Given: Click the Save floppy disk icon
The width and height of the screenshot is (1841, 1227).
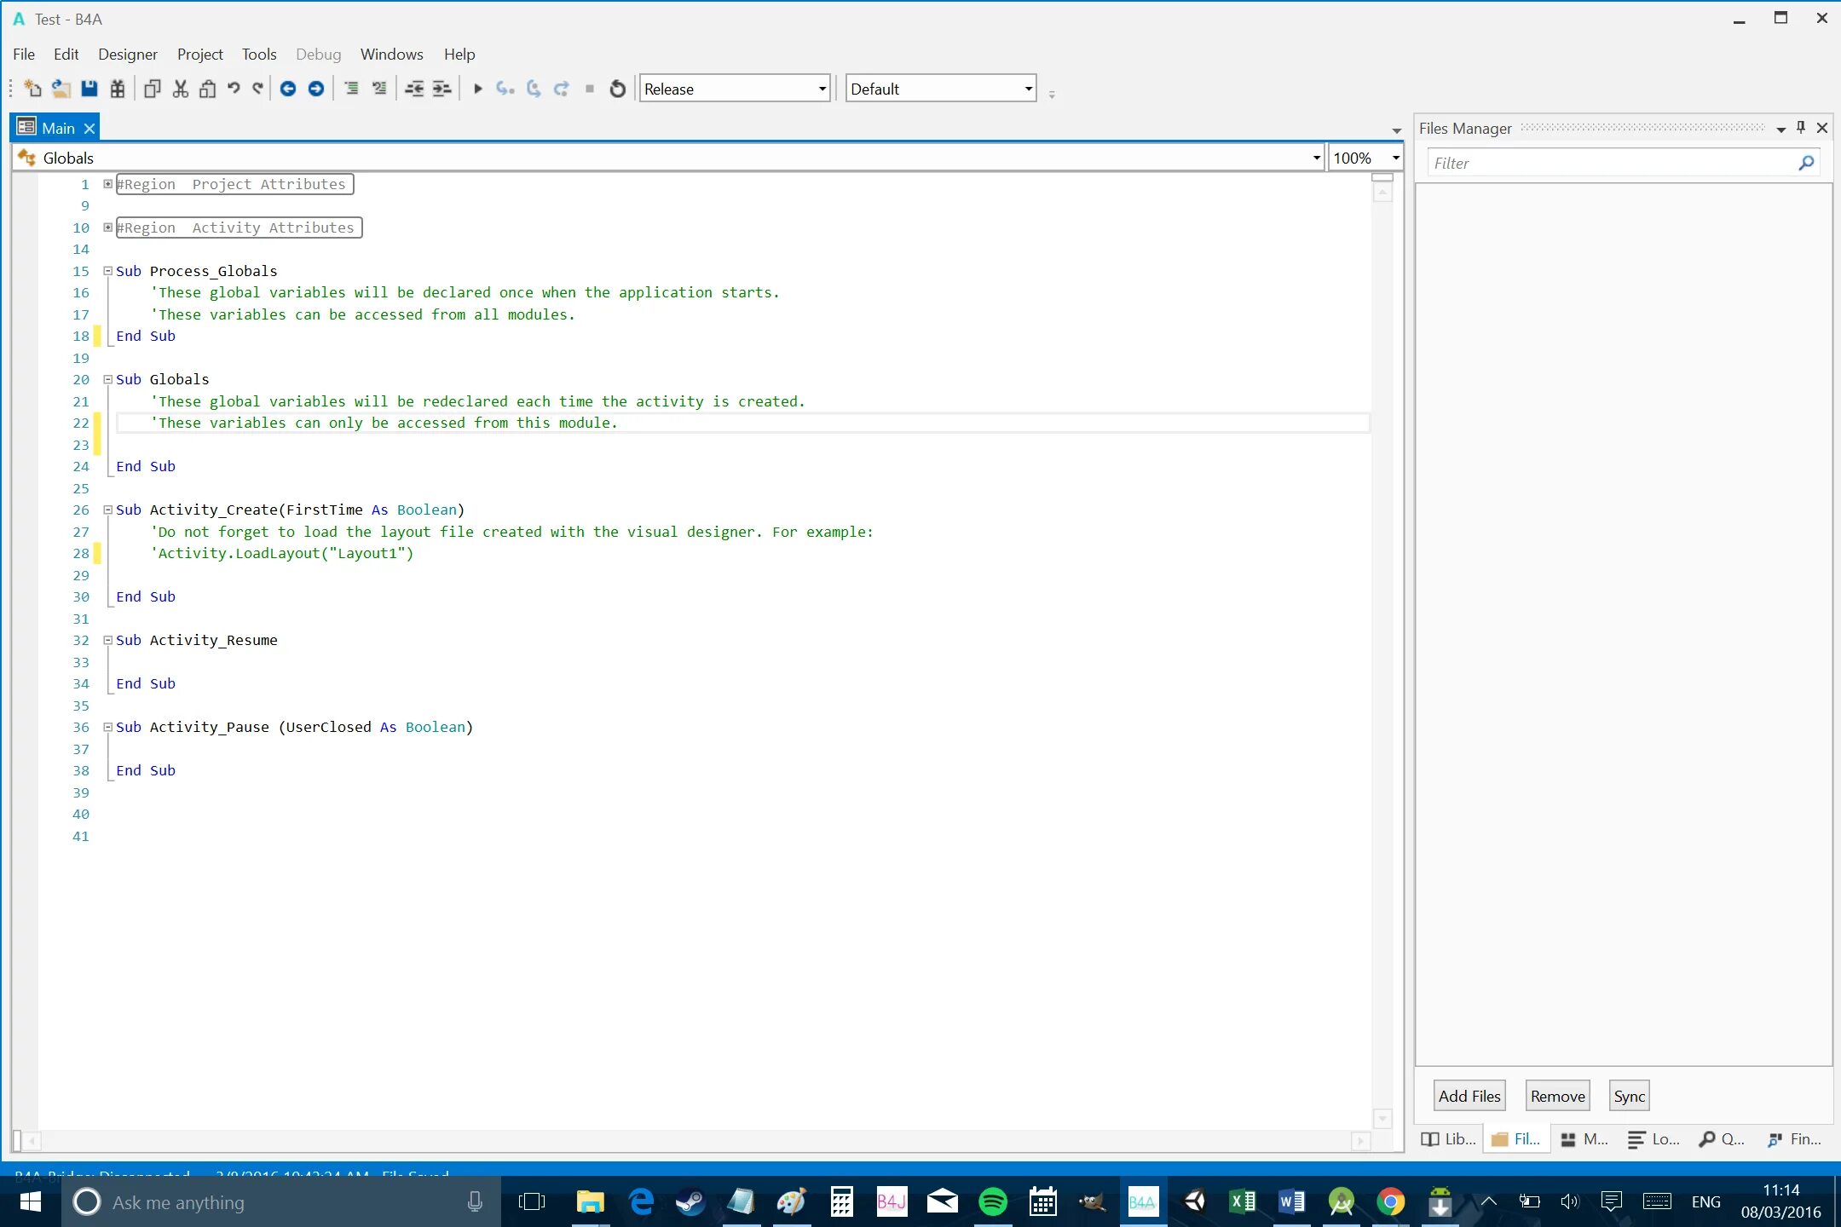Looking at the screenshot, I should (89, 89).
